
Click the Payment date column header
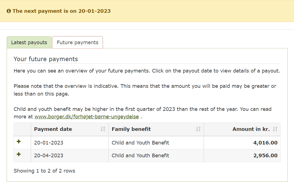[x=70, y=129]
